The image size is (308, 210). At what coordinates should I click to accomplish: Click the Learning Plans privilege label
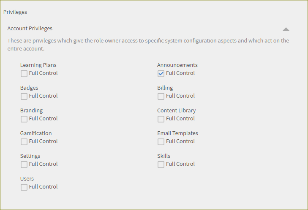pos(38,65)
